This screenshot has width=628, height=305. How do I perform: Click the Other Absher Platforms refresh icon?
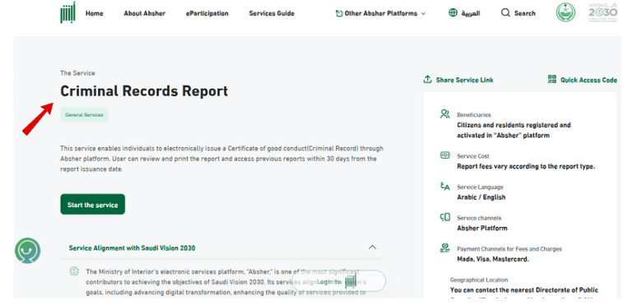pyautogui.click(x=339, y=13)
